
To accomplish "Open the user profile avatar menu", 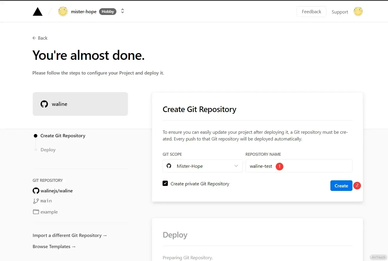I will pos(358,12).
